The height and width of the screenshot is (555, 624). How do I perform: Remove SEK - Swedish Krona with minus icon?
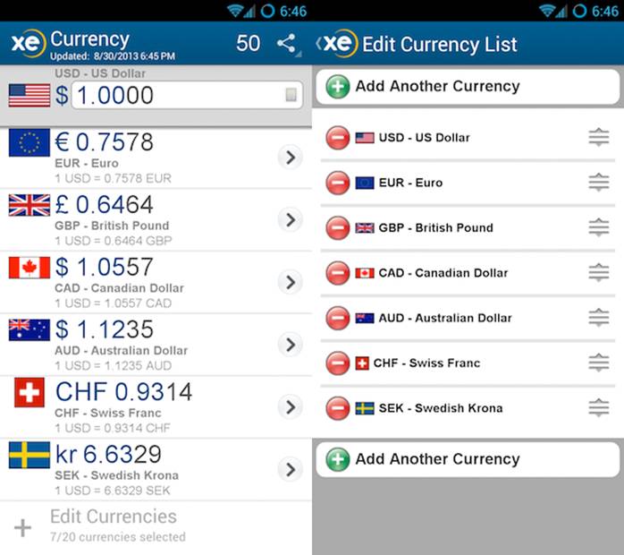pyautogui.click(x=337, y=408)
